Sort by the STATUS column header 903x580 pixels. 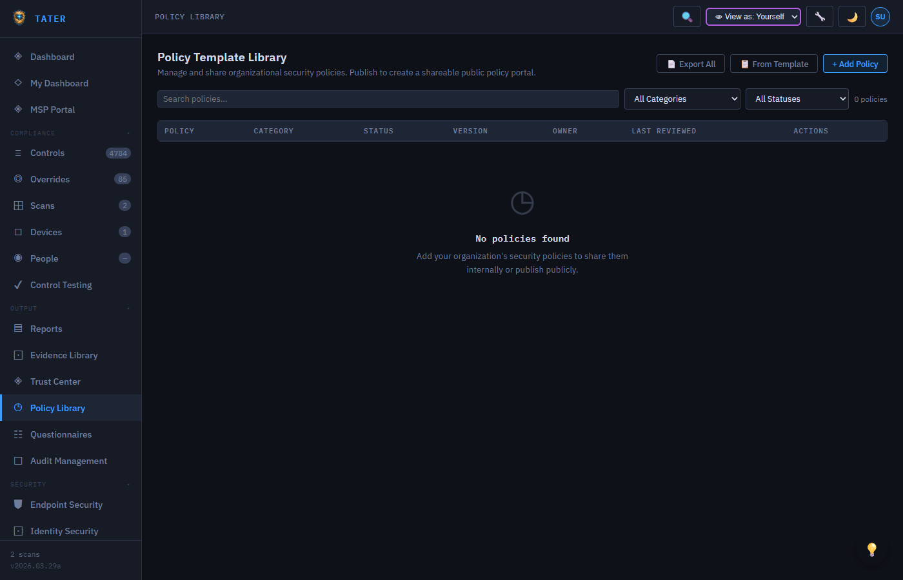[x=379, y=131]
